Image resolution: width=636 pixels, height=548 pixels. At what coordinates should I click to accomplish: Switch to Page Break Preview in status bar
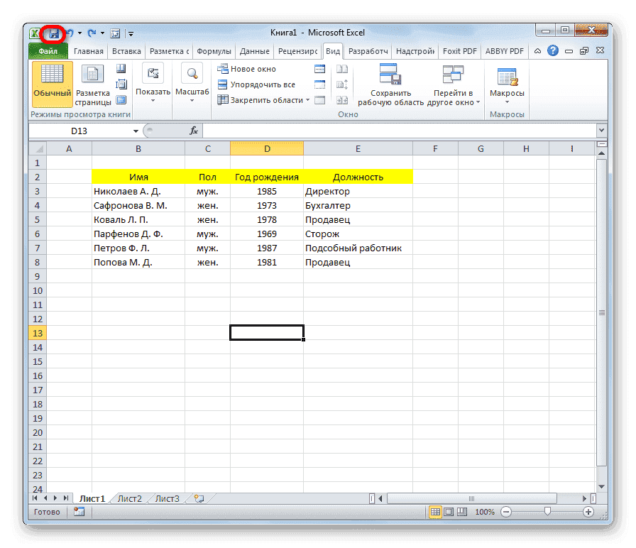point(462,511)
